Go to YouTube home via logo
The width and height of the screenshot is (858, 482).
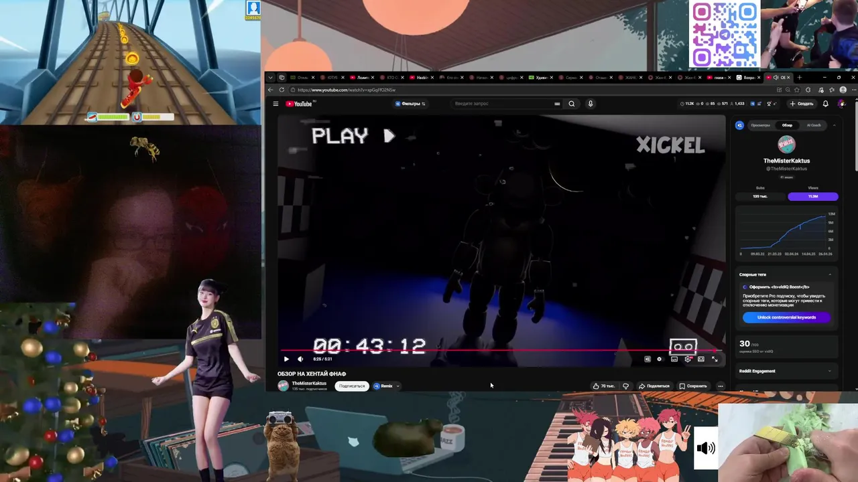click(x=299, y=104)
